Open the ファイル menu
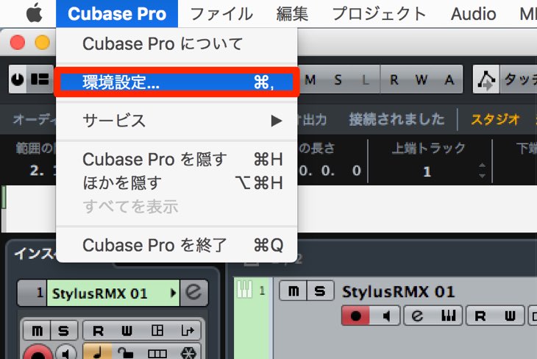 pos(221,14)
